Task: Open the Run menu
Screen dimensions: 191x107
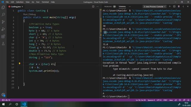Action: 38,2
